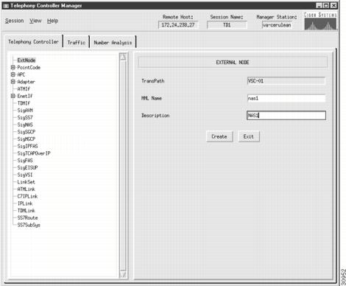Click the Remote Host field 172.24.238.27
This screenshot has height=286, width=346.
point(178,25)
